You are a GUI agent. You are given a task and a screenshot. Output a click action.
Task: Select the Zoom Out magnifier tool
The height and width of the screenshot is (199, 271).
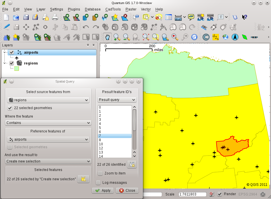coord(126,37)
